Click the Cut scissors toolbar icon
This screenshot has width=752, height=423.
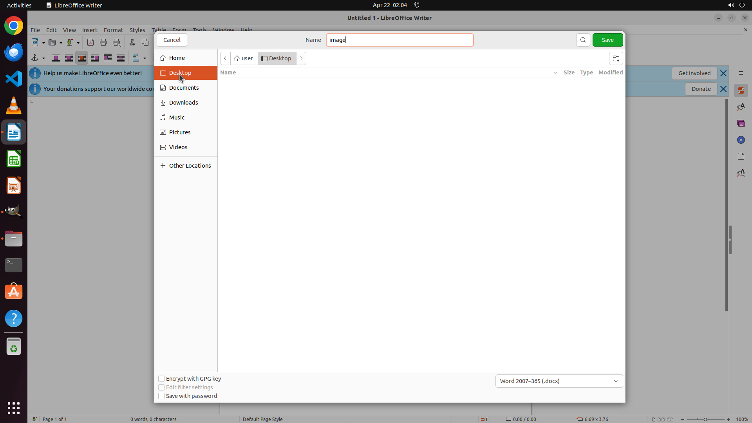tap(132, 43)
